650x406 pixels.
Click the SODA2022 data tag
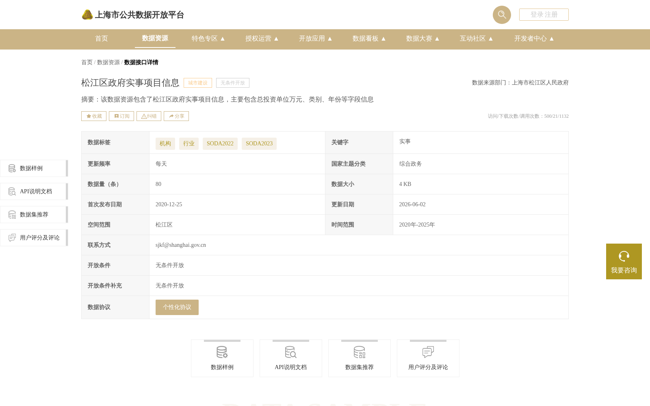click(220, 144)
